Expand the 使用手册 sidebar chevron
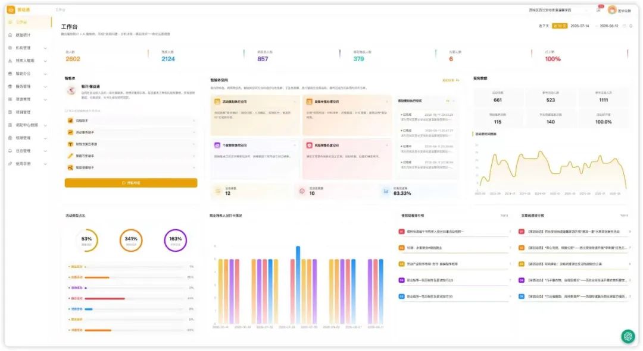 [x=45, y=164]
